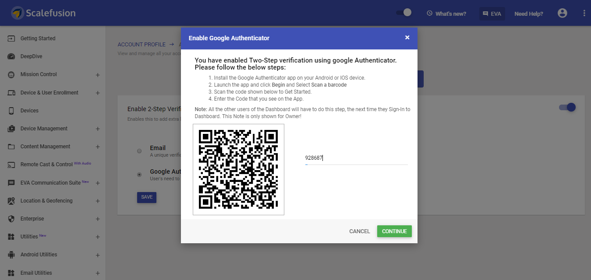Click the green Continue button
The height and width of the screenshot is (280, 591).
click(394, 231)
